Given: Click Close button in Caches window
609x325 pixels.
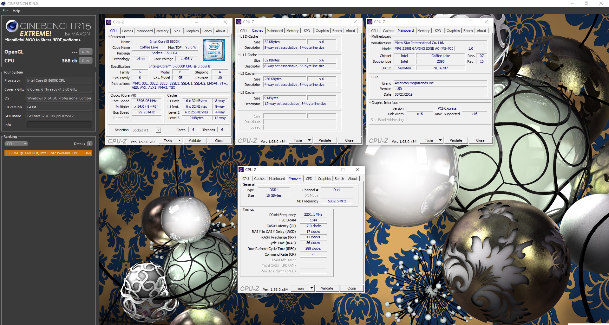Looking at the screenshot, I should click(x=349, y=140).
